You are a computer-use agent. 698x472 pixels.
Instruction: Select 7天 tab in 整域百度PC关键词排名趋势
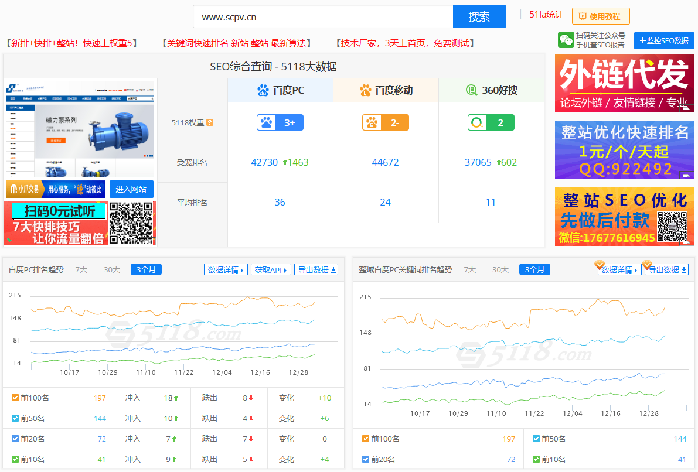click(470, 269)
